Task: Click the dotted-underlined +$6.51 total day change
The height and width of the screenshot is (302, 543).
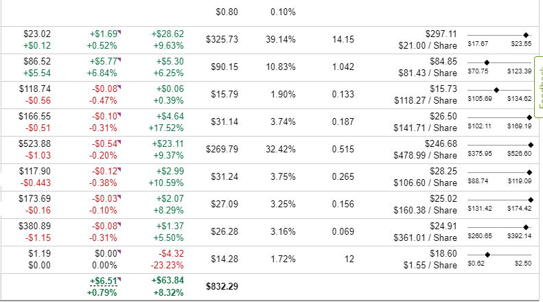Action: [103, 280]
